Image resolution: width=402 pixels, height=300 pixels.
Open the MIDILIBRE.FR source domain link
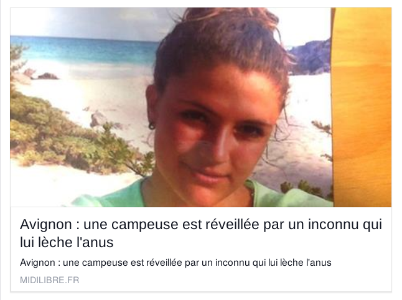pos(50,280)
